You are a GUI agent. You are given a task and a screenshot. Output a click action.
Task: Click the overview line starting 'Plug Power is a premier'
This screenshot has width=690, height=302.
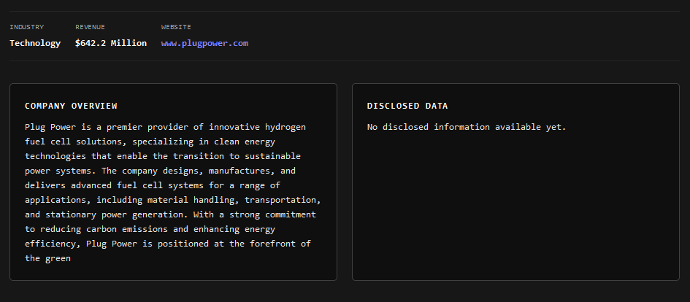point(165,127)
